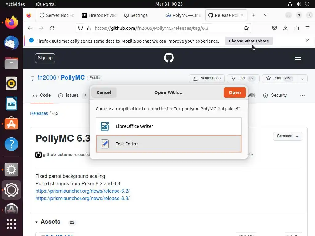This screenshot has width=315, height=236.
Task: Open the extensions puzzle icon
Action: click(297, 28)
